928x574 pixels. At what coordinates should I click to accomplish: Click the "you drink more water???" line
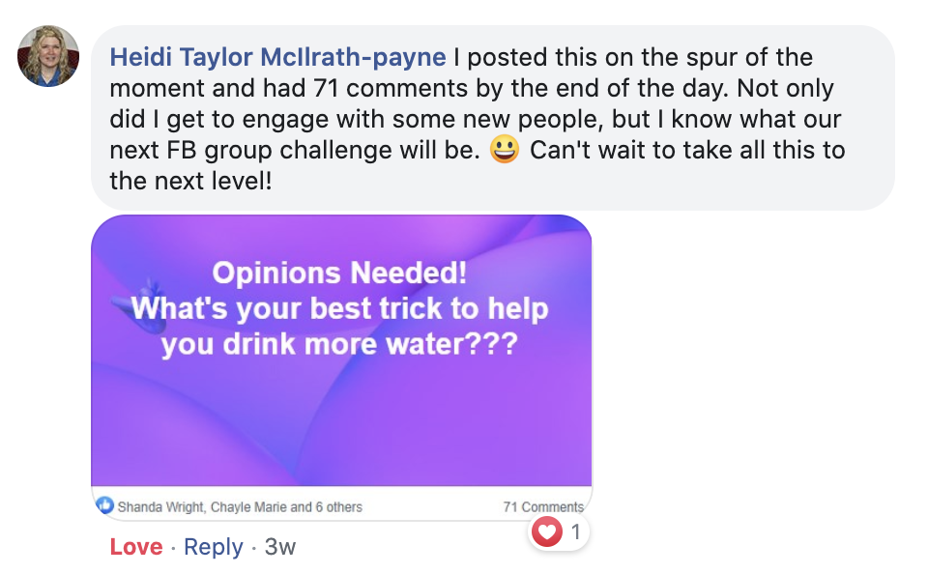click(x=339, y=344)
